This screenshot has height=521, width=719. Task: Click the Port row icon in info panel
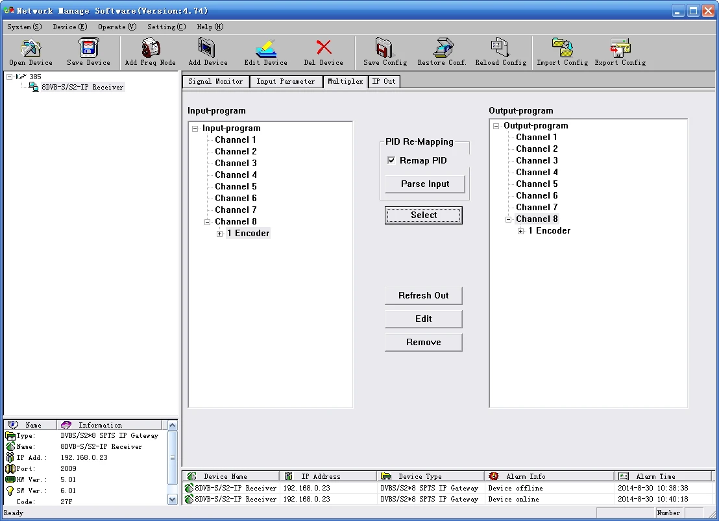click(x=10, y=468)
